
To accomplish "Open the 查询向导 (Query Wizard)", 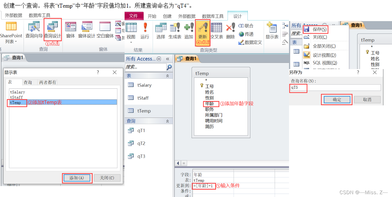I will pyautogui.click(x=34, y=30).
